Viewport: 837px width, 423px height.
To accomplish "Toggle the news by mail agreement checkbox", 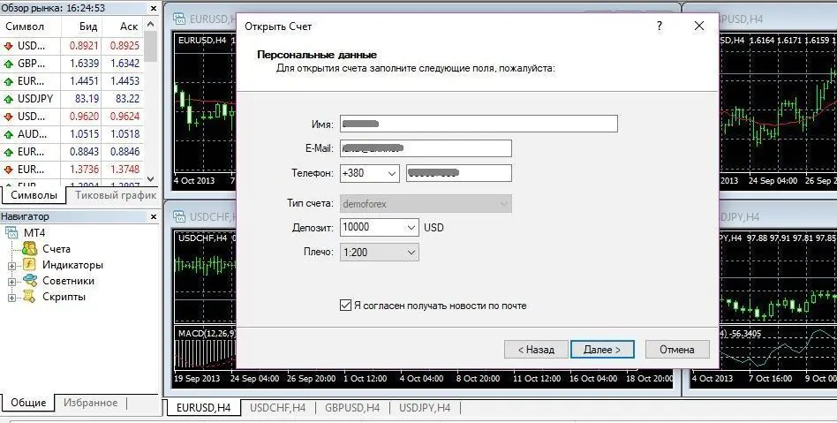I will pos(345,306).
